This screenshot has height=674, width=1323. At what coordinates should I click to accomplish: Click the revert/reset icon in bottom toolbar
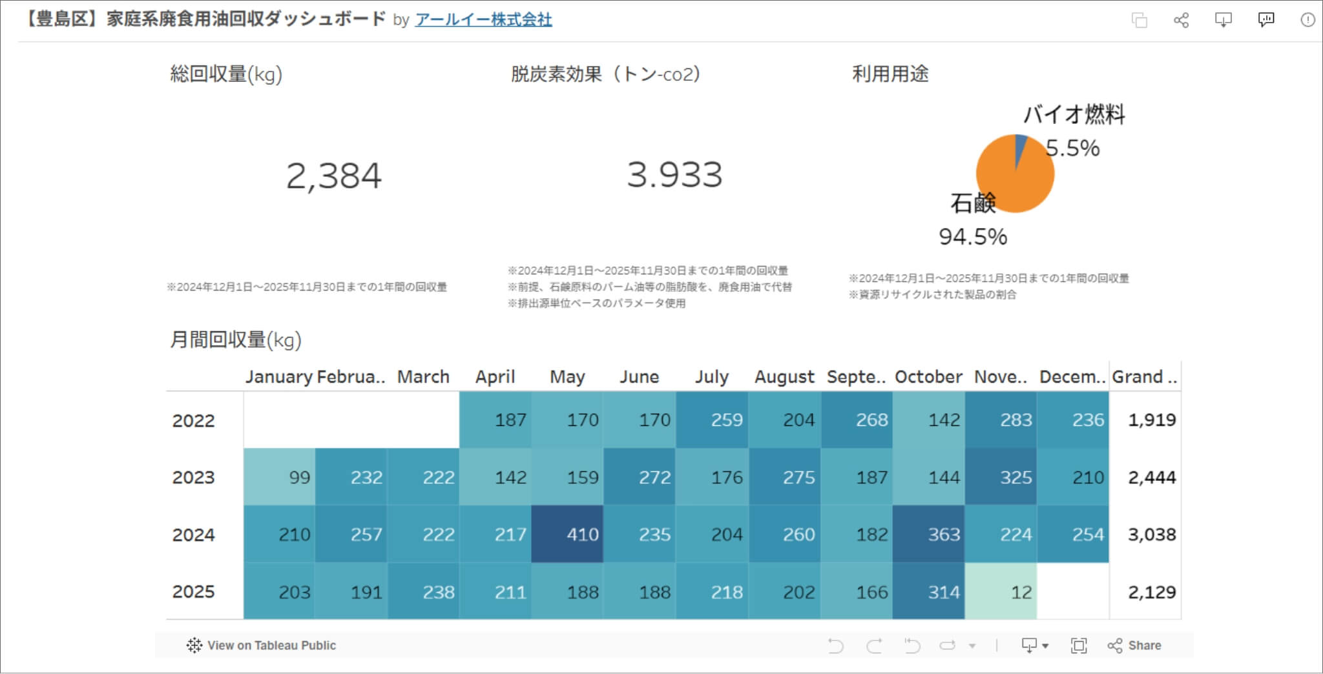pyautogui.click(x=911, y=645)
